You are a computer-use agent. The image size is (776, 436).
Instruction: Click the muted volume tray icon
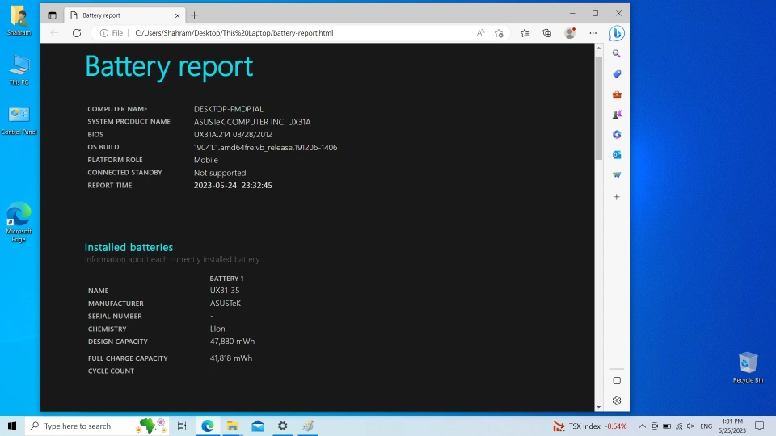click(691, 426)
